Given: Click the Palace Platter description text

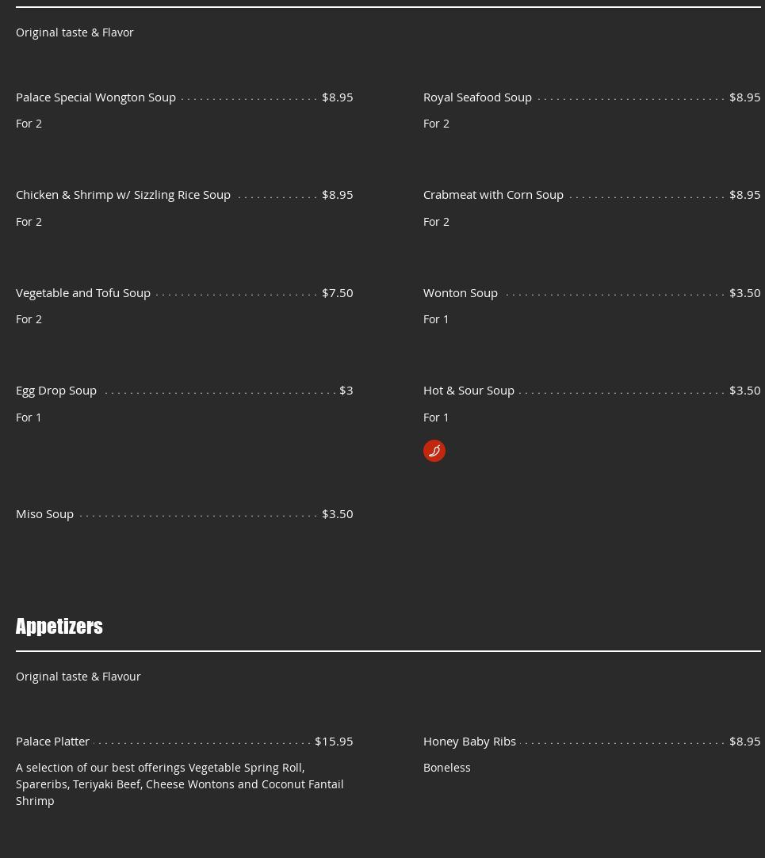Looking at the screenshot, I should (180, 784).
